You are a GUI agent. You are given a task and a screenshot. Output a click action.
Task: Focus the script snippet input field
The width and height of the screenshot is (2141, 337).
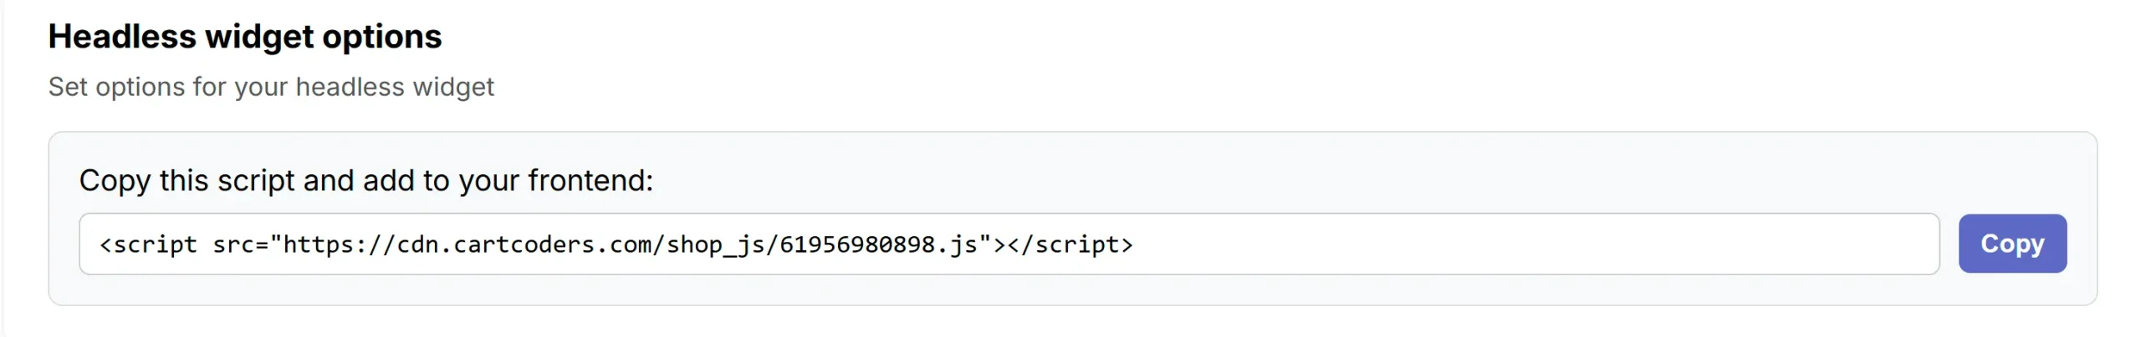[1009, 244]
